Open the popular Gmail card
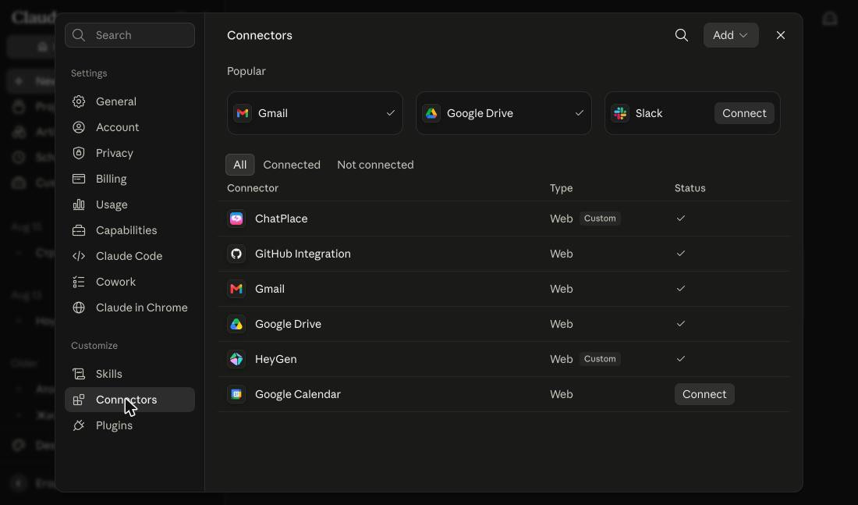 314,113
